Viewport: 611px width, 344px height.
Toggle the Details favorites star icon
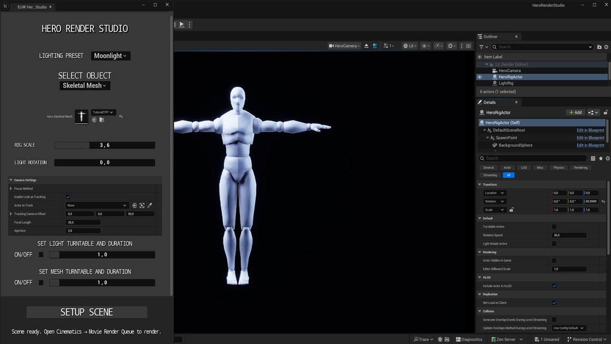600,158
